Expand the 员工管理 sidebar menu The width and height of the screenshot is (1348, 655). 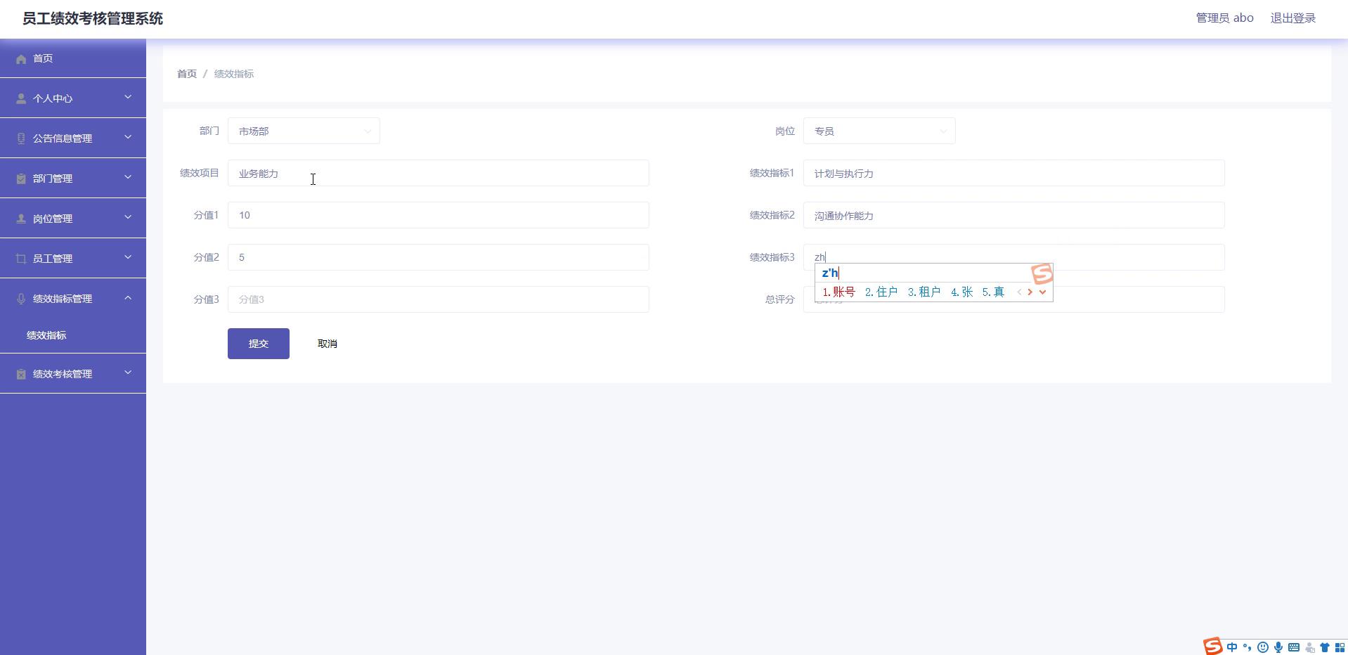click(x=73, y=259)
